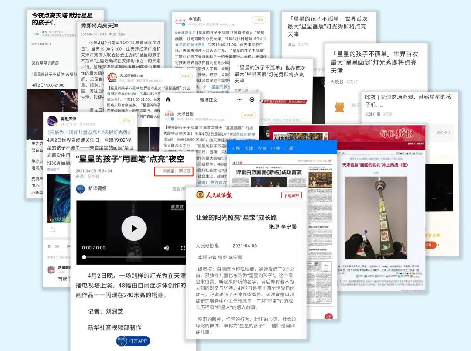
Task: Follow 天津日报 with +关注 button
Action: pos(249,115)
